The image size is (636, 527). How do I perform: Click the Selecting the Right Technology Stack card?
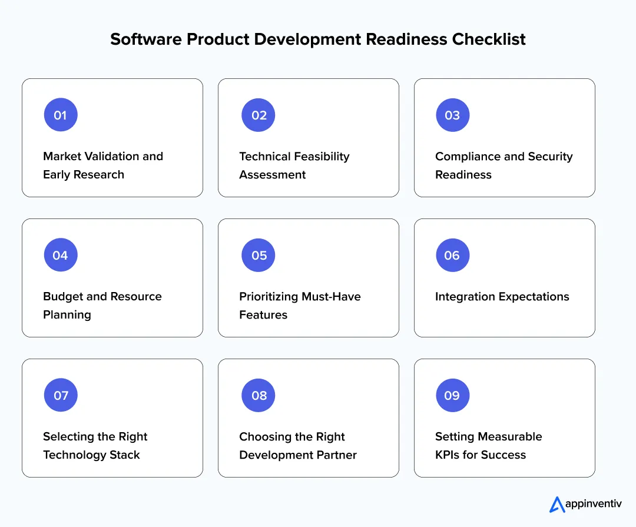click(112, 417)
